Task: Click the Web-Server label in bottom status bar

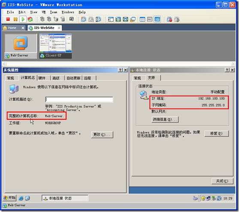Action: tap(17, 205)
